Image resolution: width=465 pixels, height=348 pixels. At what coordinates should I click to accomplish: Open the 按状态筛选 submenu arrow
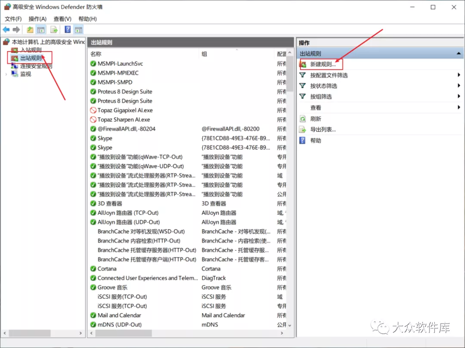(459, 86)
